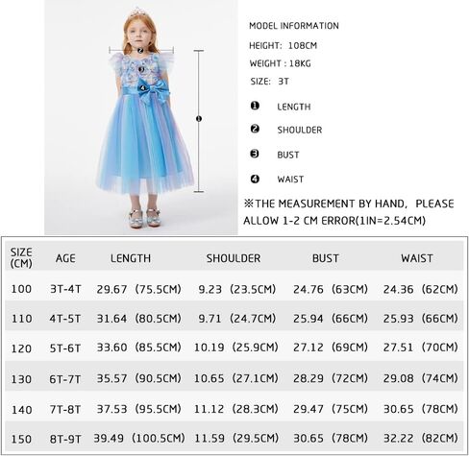Click shoulder value 9.23 (23.5CM)
Viewport: 469px width, 456px height.
[x=237, y=289]
